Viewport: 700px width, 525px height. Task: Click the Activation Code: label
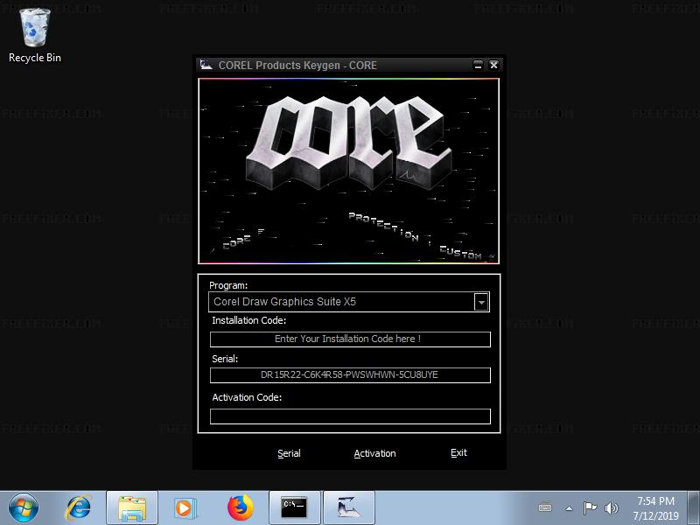pyautogui.click(x=247, y=398)
